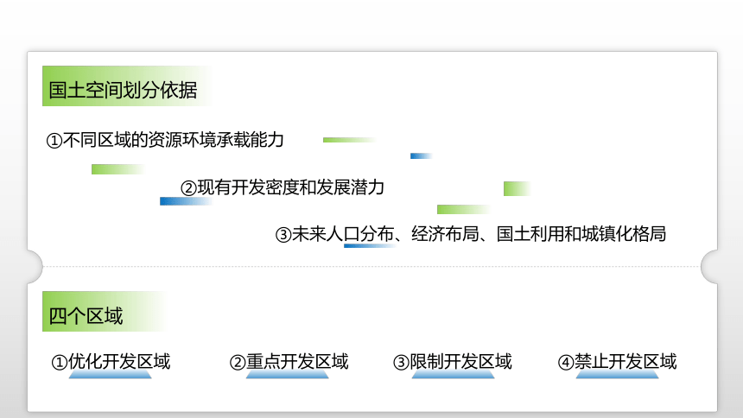Click the blue bar under 优化开发区域
This screenshot has height=418, width=743.
click(110, 375)
